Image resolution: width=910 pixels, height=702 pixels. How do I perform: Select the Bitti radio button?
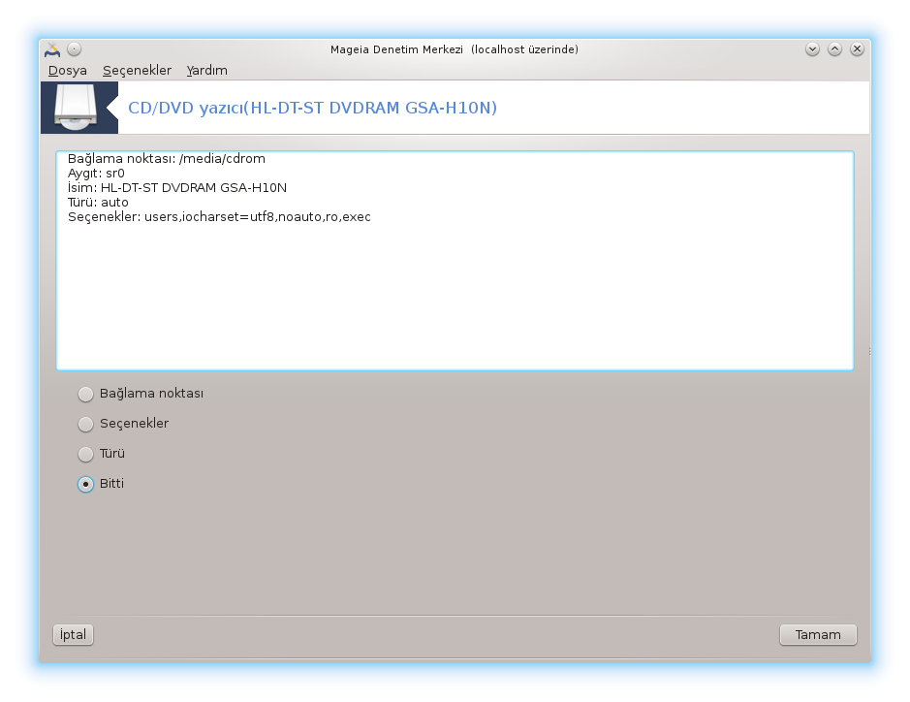(x=85, y=484)
